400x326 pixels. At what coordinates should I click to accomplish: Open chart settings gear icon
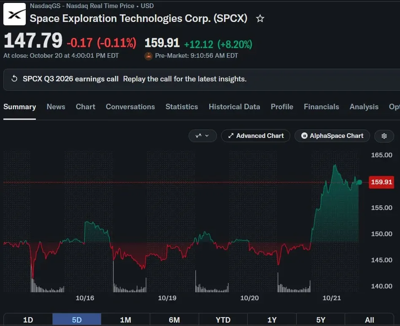pos(384,136)
